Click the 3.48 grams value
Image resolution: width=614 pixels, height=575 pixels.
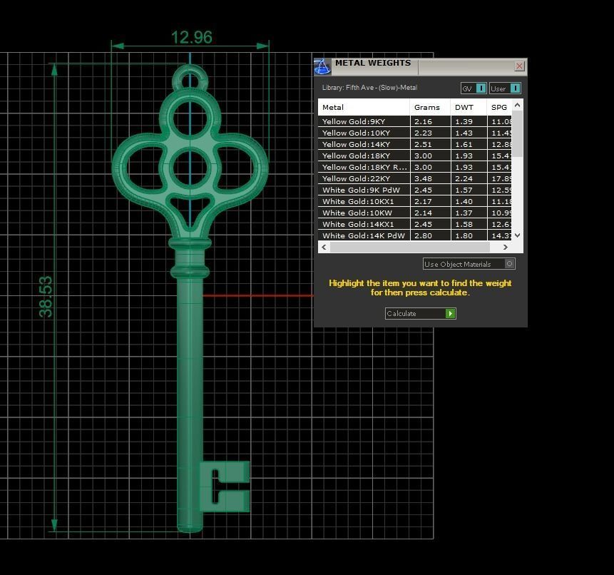pyautogui.click(x=423, y=178)
